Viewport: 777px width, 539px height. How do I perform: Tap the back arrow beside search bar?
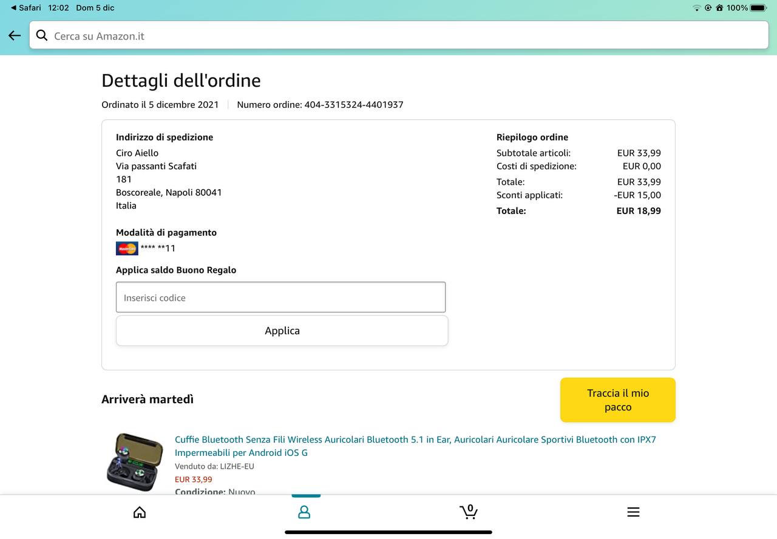pyautogui.click(x=15, y=36)
